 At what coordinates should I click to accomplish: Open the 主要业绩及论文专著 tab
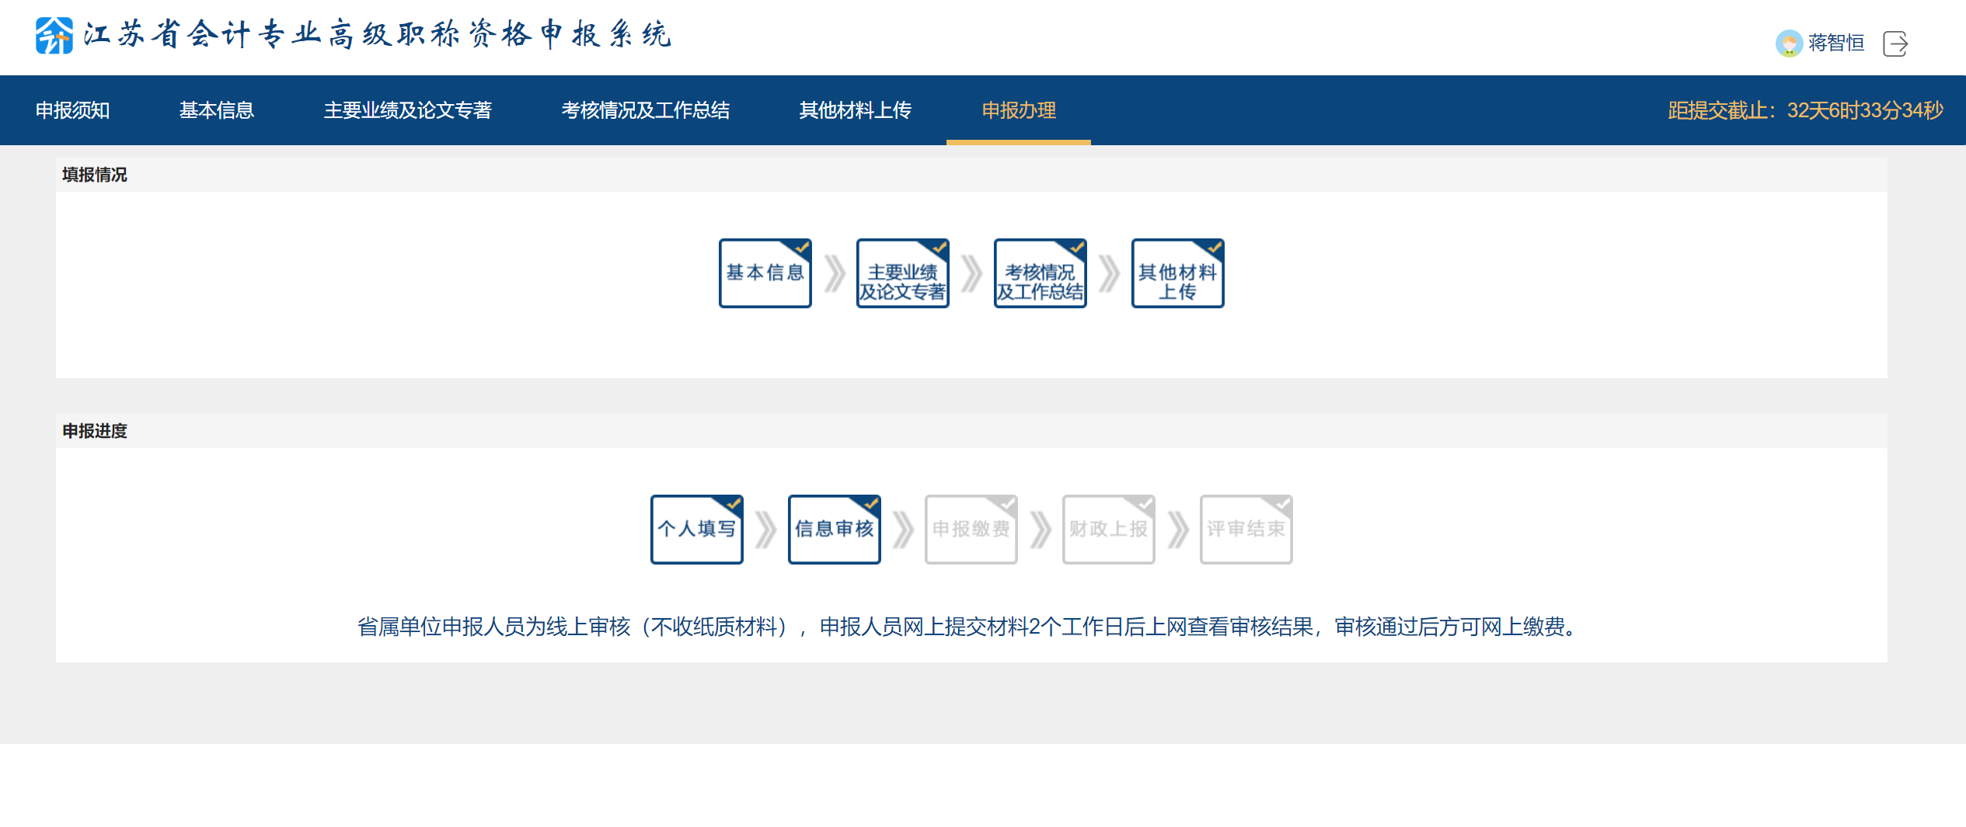[410, 110]
